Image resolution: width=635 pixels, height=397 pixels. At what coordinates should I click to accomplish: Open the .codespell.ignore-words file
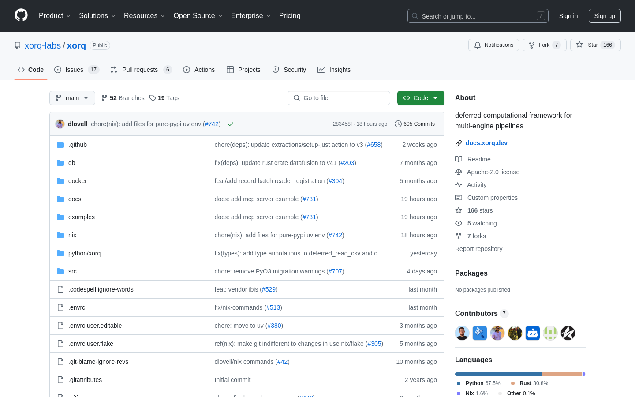101,289
